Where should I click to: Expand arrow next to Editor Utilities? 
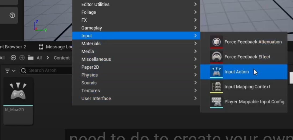pyautogui.click(x=195, y=4)
